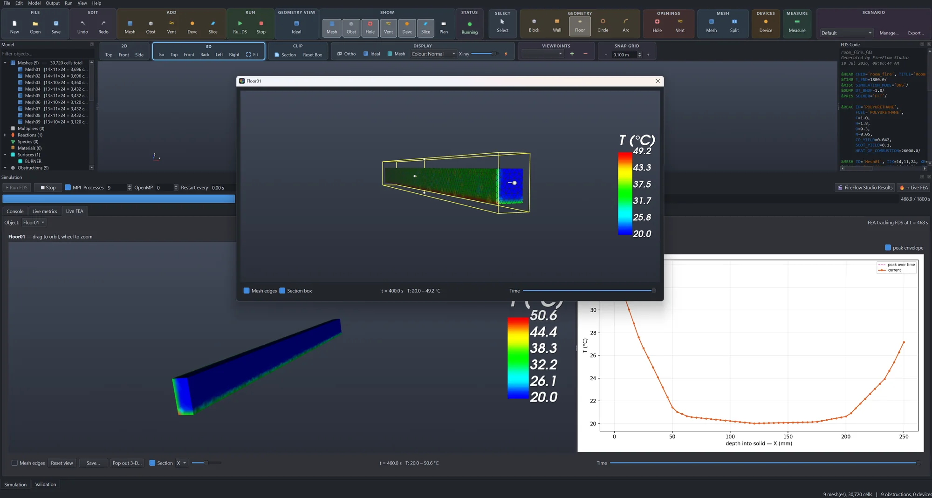Uncheck Section box in Floor01 popup

coord(282,291)
